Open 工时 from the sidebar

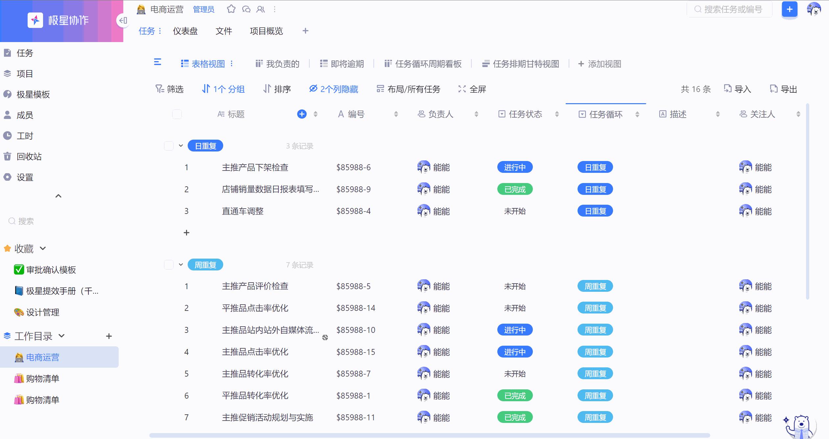click(25, 136)
